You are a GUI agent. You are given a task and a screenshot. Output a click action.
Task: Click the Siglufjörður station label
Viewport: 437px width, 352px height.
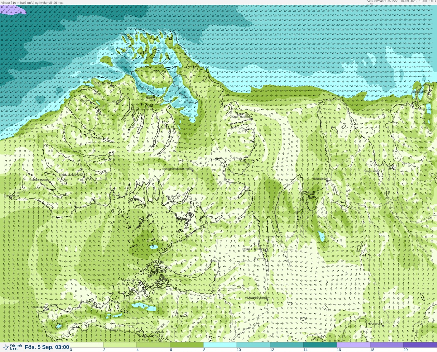click(x=420, y=92)
